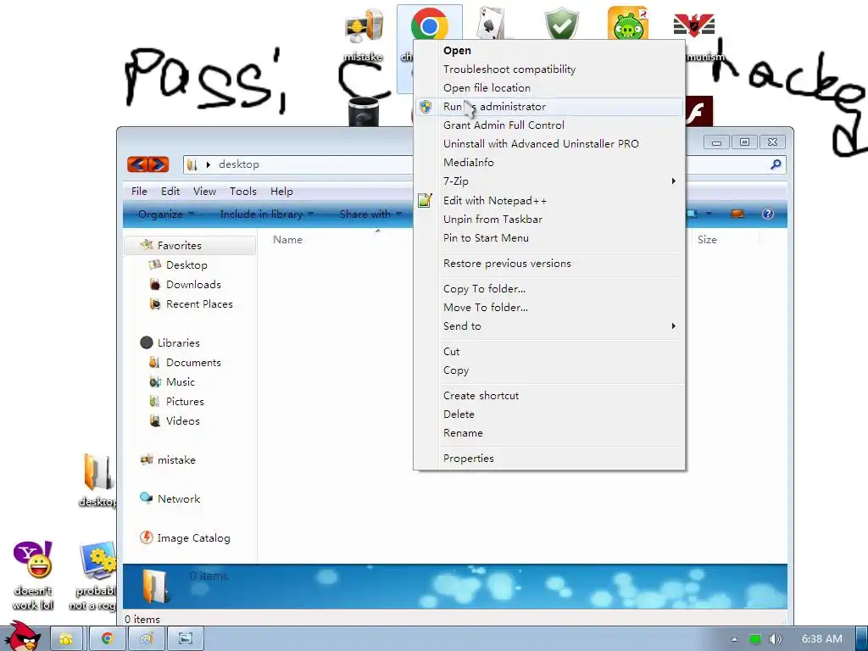Click the Explorer forward arrow button
The height and width of the screenshot is (651, 868).
pos(159,164)
